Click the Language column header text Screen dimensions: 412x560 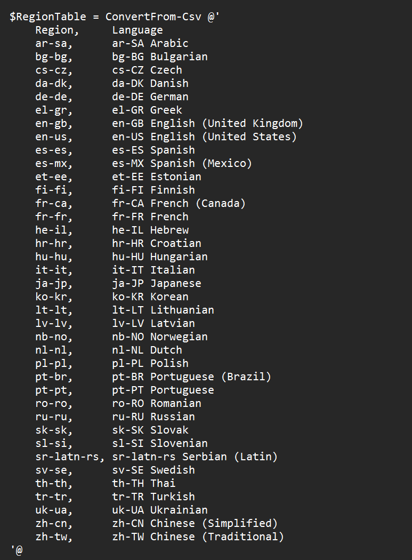[x=138, y=30]
